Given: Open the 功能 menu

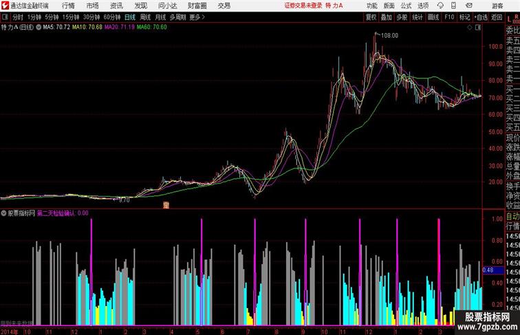Looking at the screenshot, I should tap(371, 6).
